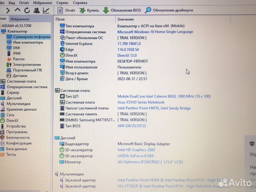Click the DirectX tree icon in sidebar

pos(2,121)
